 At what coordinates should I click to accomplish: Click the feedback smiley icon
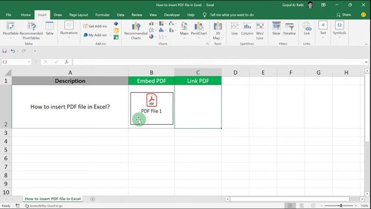coord(363,15)
